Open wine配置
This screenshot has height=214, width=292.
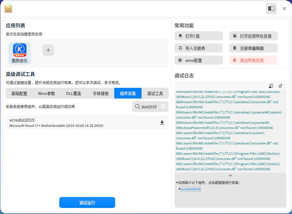(x=198, y=60)
